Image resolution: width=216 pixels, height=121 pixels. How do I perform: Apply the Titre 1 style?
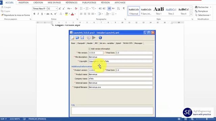tap(159, 11)
